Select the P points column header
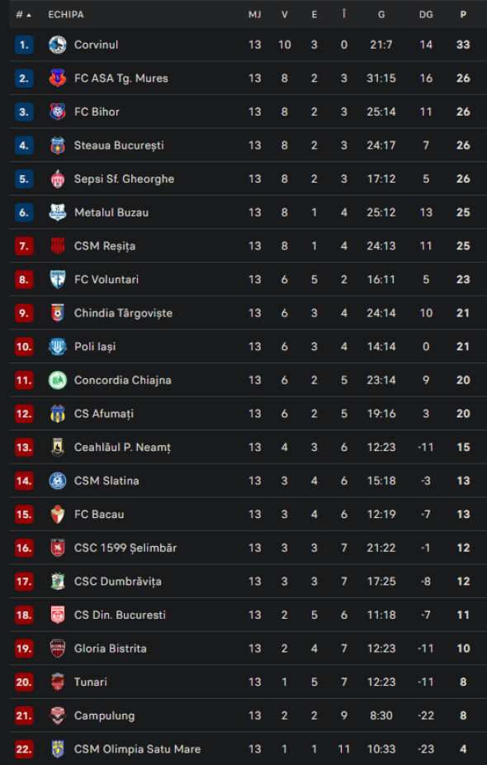Image resolution: width=487 pixels, height=765 pixels. 461,14
